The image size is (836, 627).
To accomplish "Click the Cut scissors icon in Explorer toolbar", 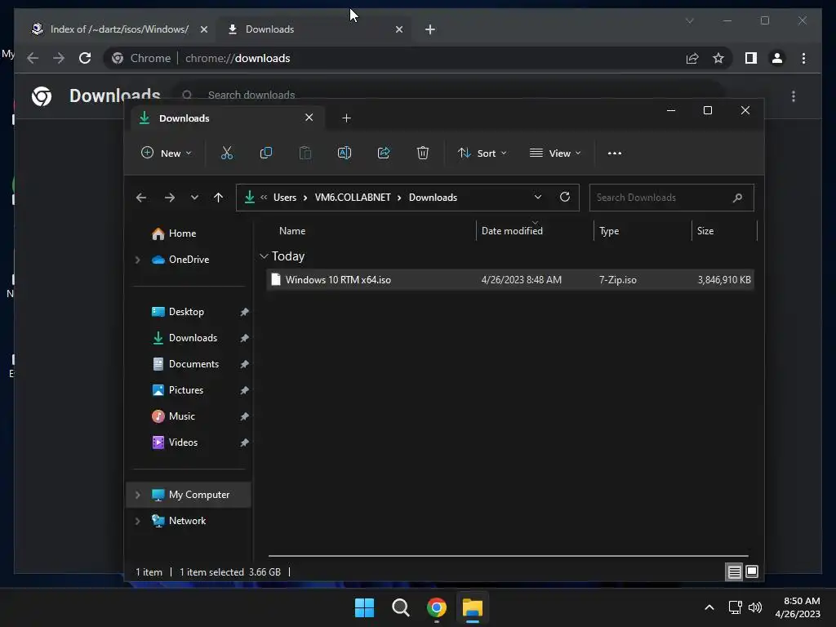I will [227, 153].
